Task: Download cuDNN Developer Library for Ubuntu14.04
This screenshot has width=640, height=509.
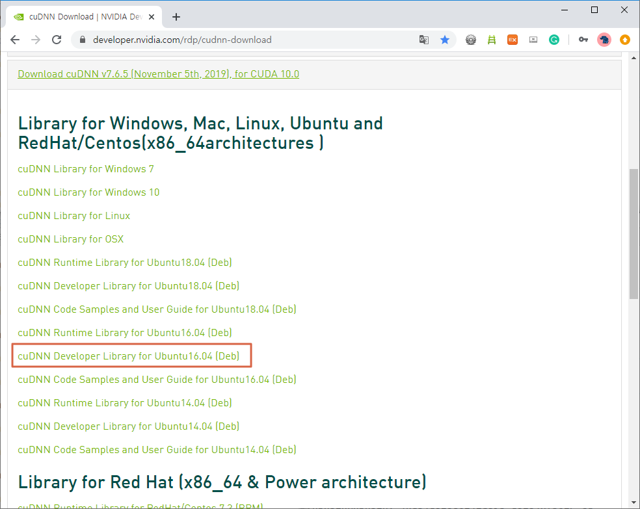Action: pyautogui.click(x=129, y=426)
